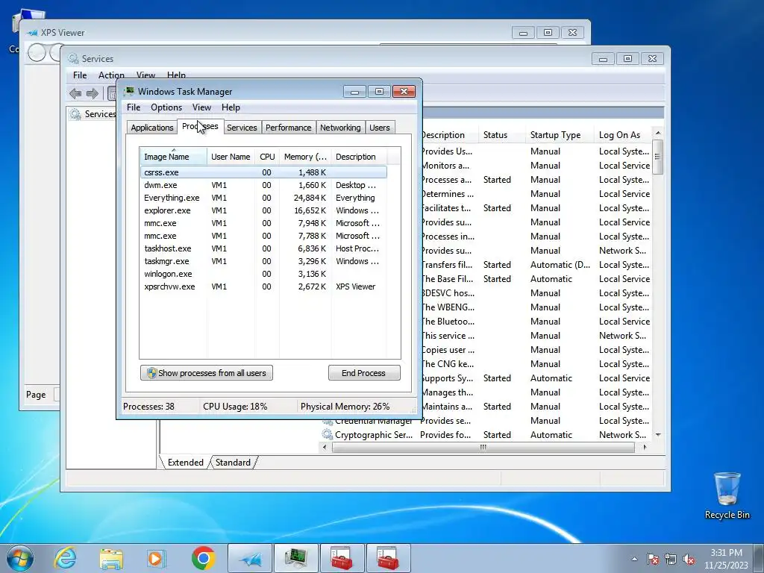The height and width of the screenshot is (573, 764).
Task: Click the muted volume tray icon
Action: click(689, 559)
